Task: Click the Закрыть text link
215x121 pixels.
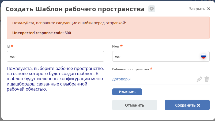Action: tap(197, 9)
